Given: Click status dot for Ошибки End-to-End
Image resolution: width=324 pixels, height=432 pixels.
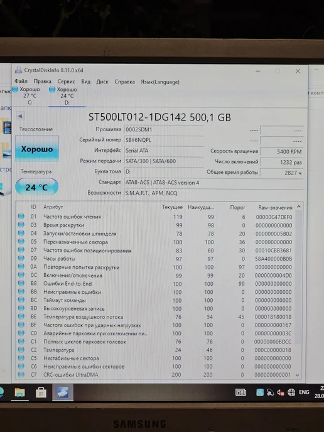Looking at the screenshot, I should coord(21,283).
